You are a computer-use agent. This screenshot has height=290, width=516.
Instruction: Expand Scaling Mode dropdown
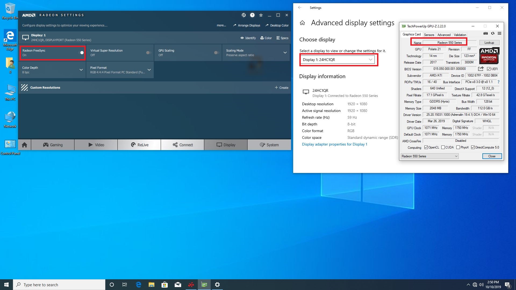tap(285, 53)
